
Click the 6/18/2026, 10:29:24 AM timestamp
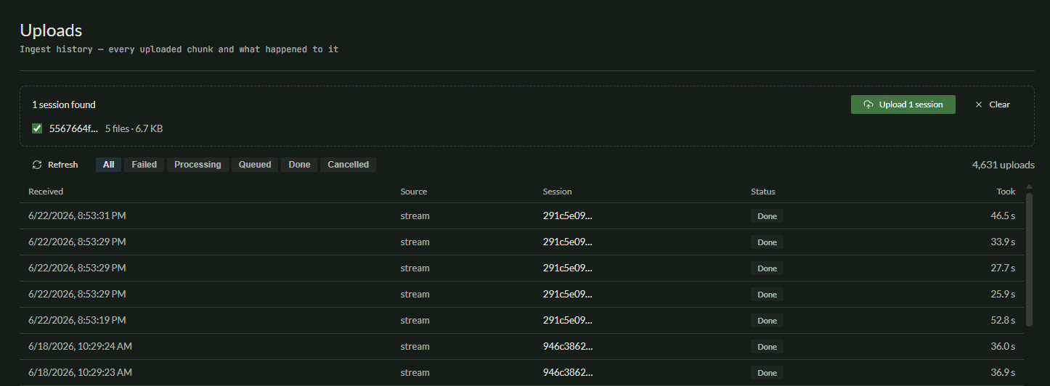80,346
